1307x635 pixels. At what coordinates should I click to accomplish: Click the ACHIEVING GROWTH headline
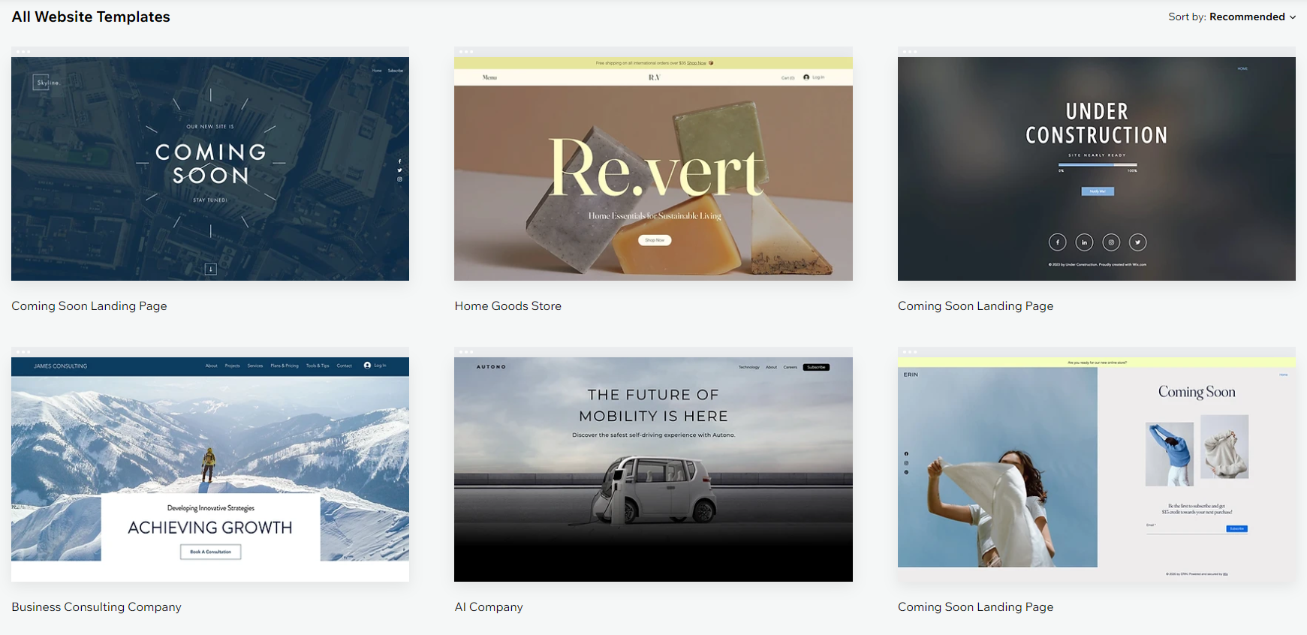click(210, 528)
